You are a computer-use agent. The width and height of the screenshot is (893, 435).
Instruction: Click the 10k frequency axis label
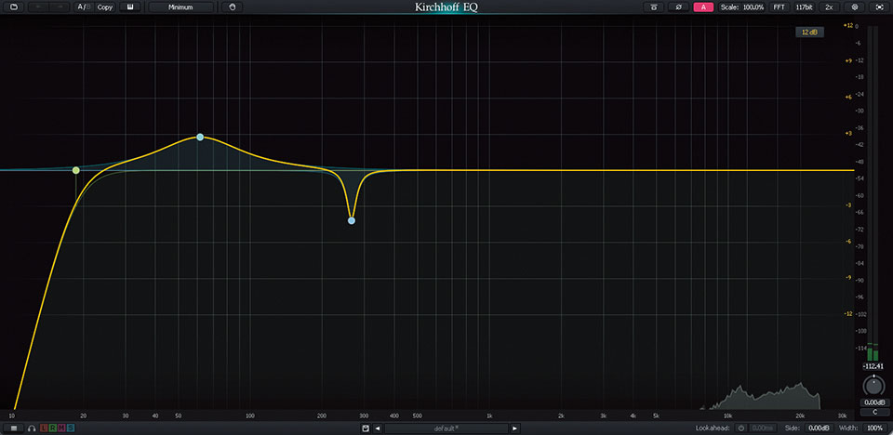pyautogui.click(x=727, y=415)
